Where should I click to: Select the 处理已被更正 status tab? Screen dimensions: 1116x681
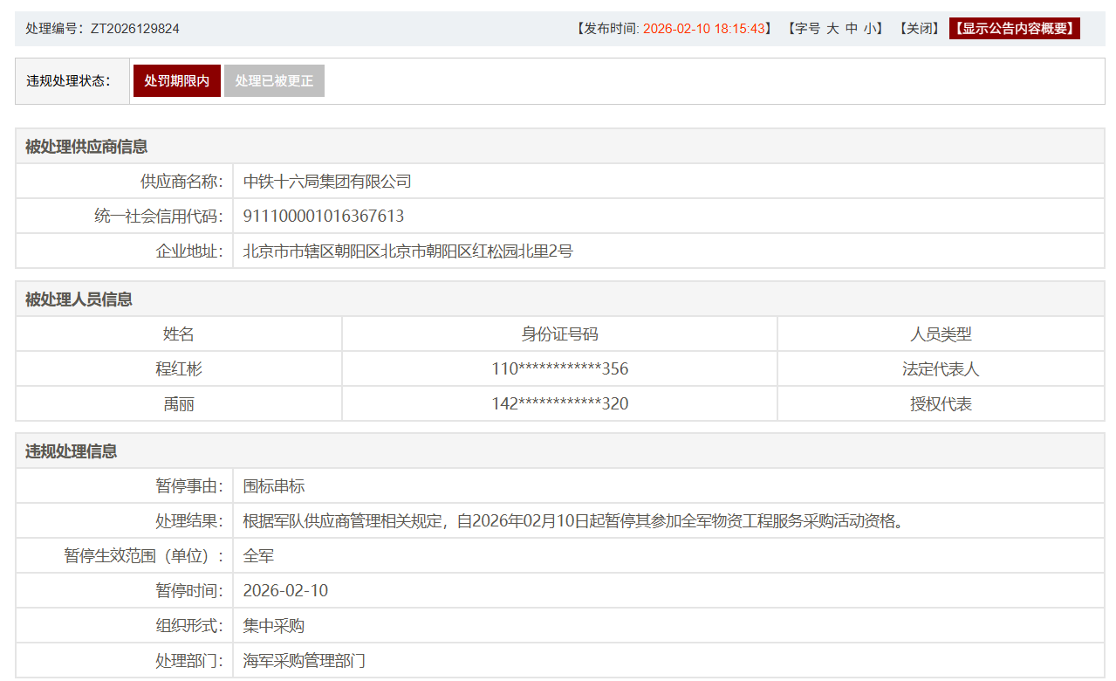274,80
